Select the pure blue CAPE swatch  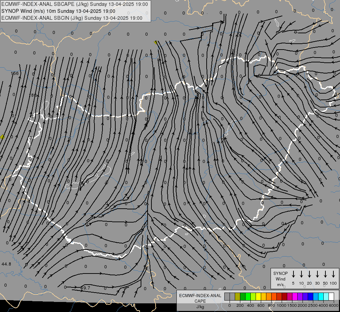310,296
